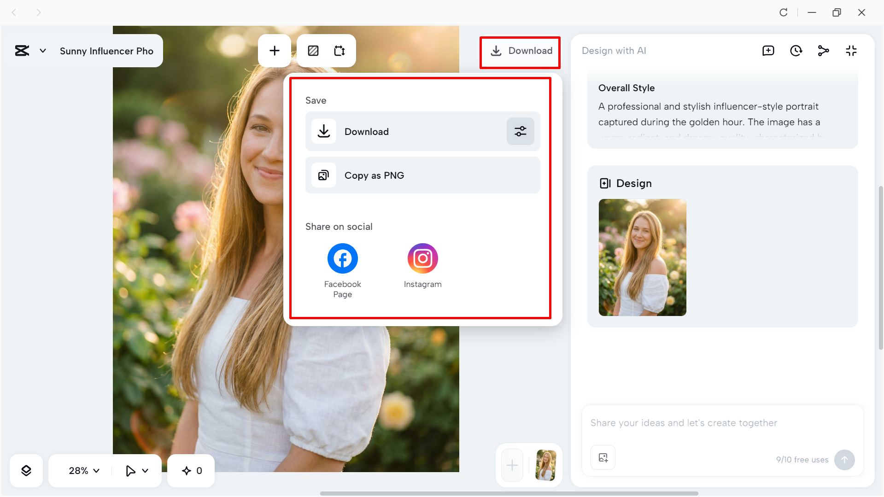Share to Instagram

tap(423, 266)
